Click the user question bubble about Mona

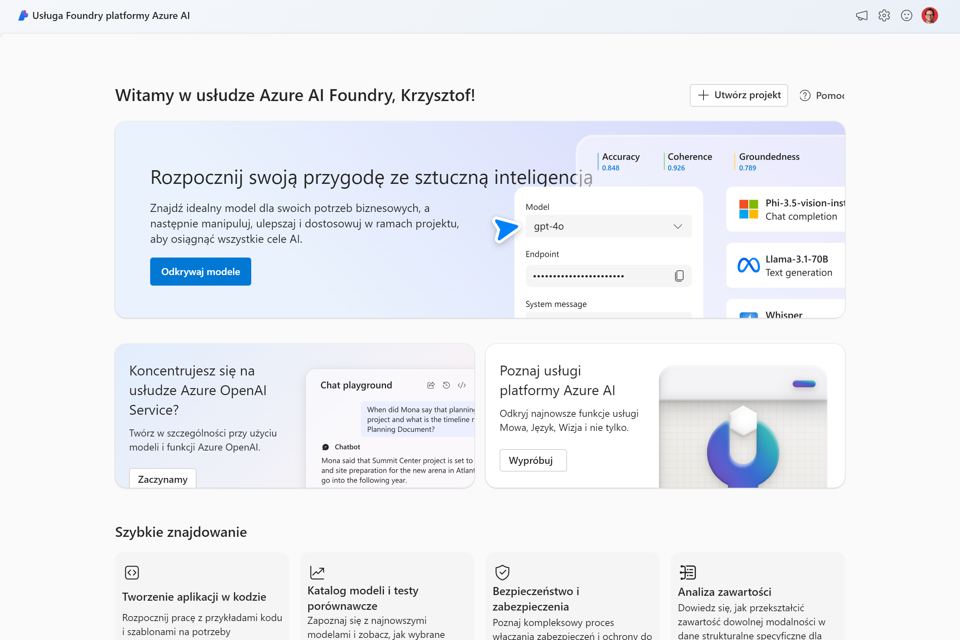click(x=418, y=420)
